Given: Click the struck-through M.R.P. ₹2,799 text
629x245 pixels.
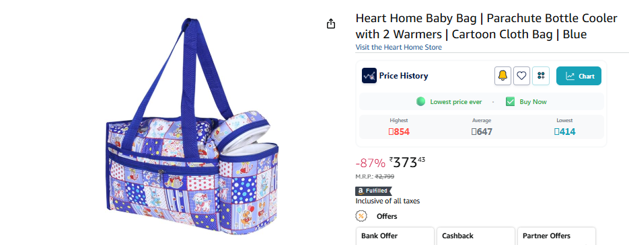Looking at the screenshot, I should [384, 177].
